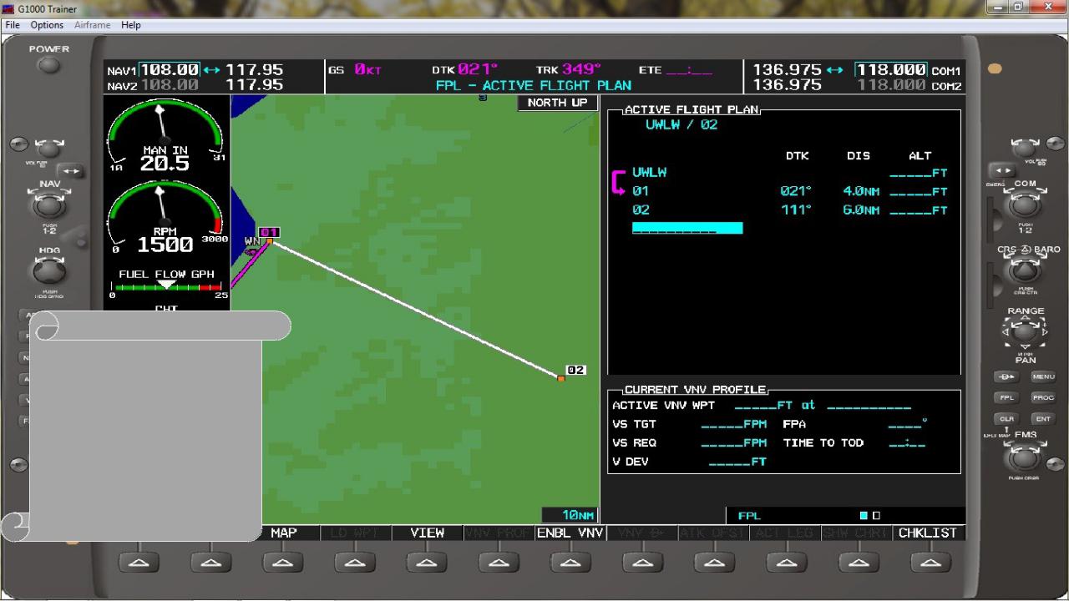The height and width of the screenshot is (601, 1069).
Task: Click the NAV volume knob
Action: (x=48, y=148)
